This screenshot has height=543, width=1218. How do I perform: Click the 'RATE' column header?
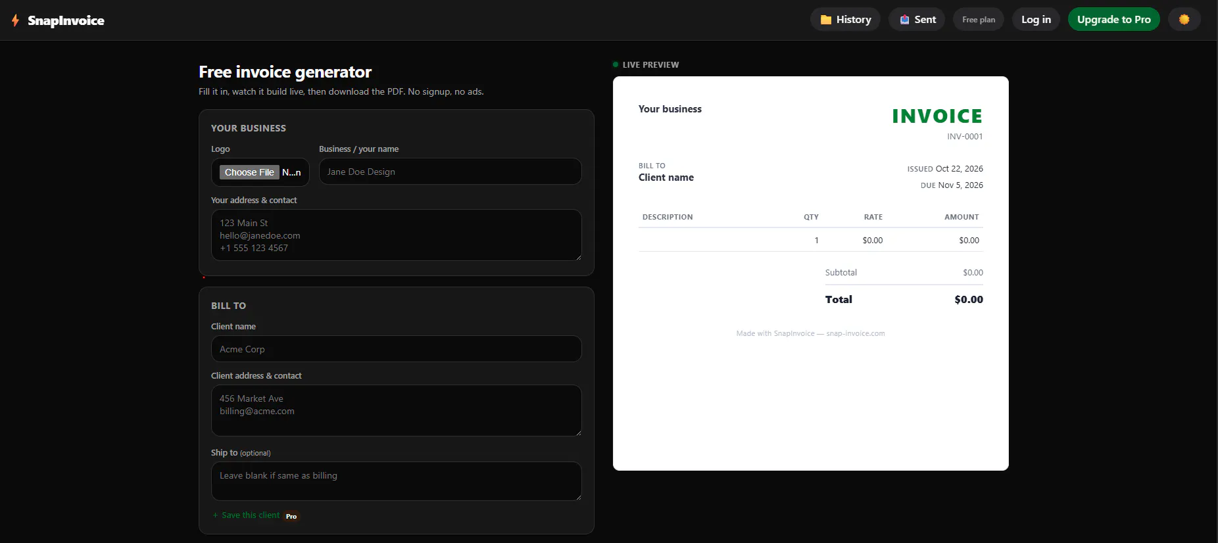(873, 217)
